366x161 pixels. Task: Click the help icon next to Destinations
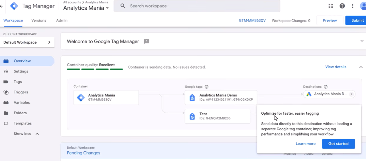coord(326,87)
